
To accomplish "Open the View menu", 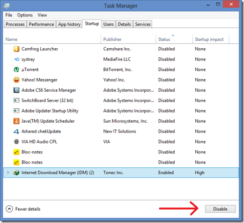I will 42,15.
